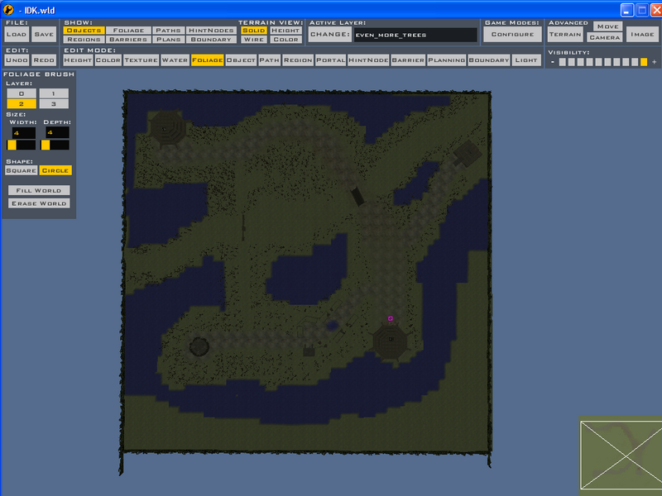Switch to Light edit mode
662x496 pixels.
click(x=526, y=60)
